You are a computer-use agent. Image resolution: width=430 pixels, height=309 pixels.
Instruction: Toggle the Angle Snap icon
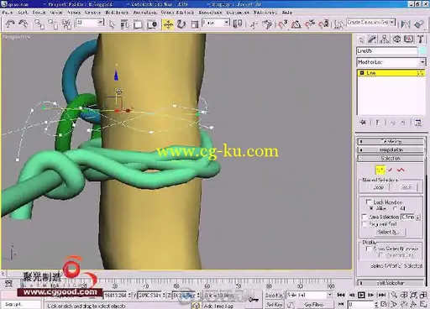pos(296,24)
